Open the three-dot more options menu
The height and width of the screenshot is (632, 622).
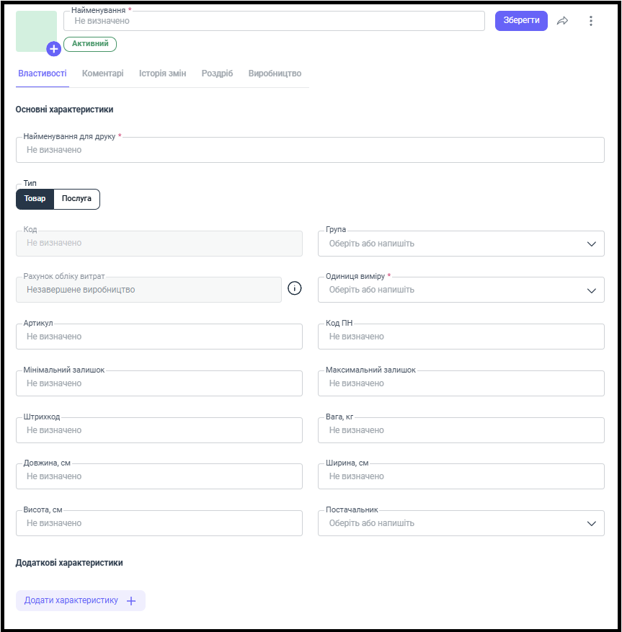590,21
